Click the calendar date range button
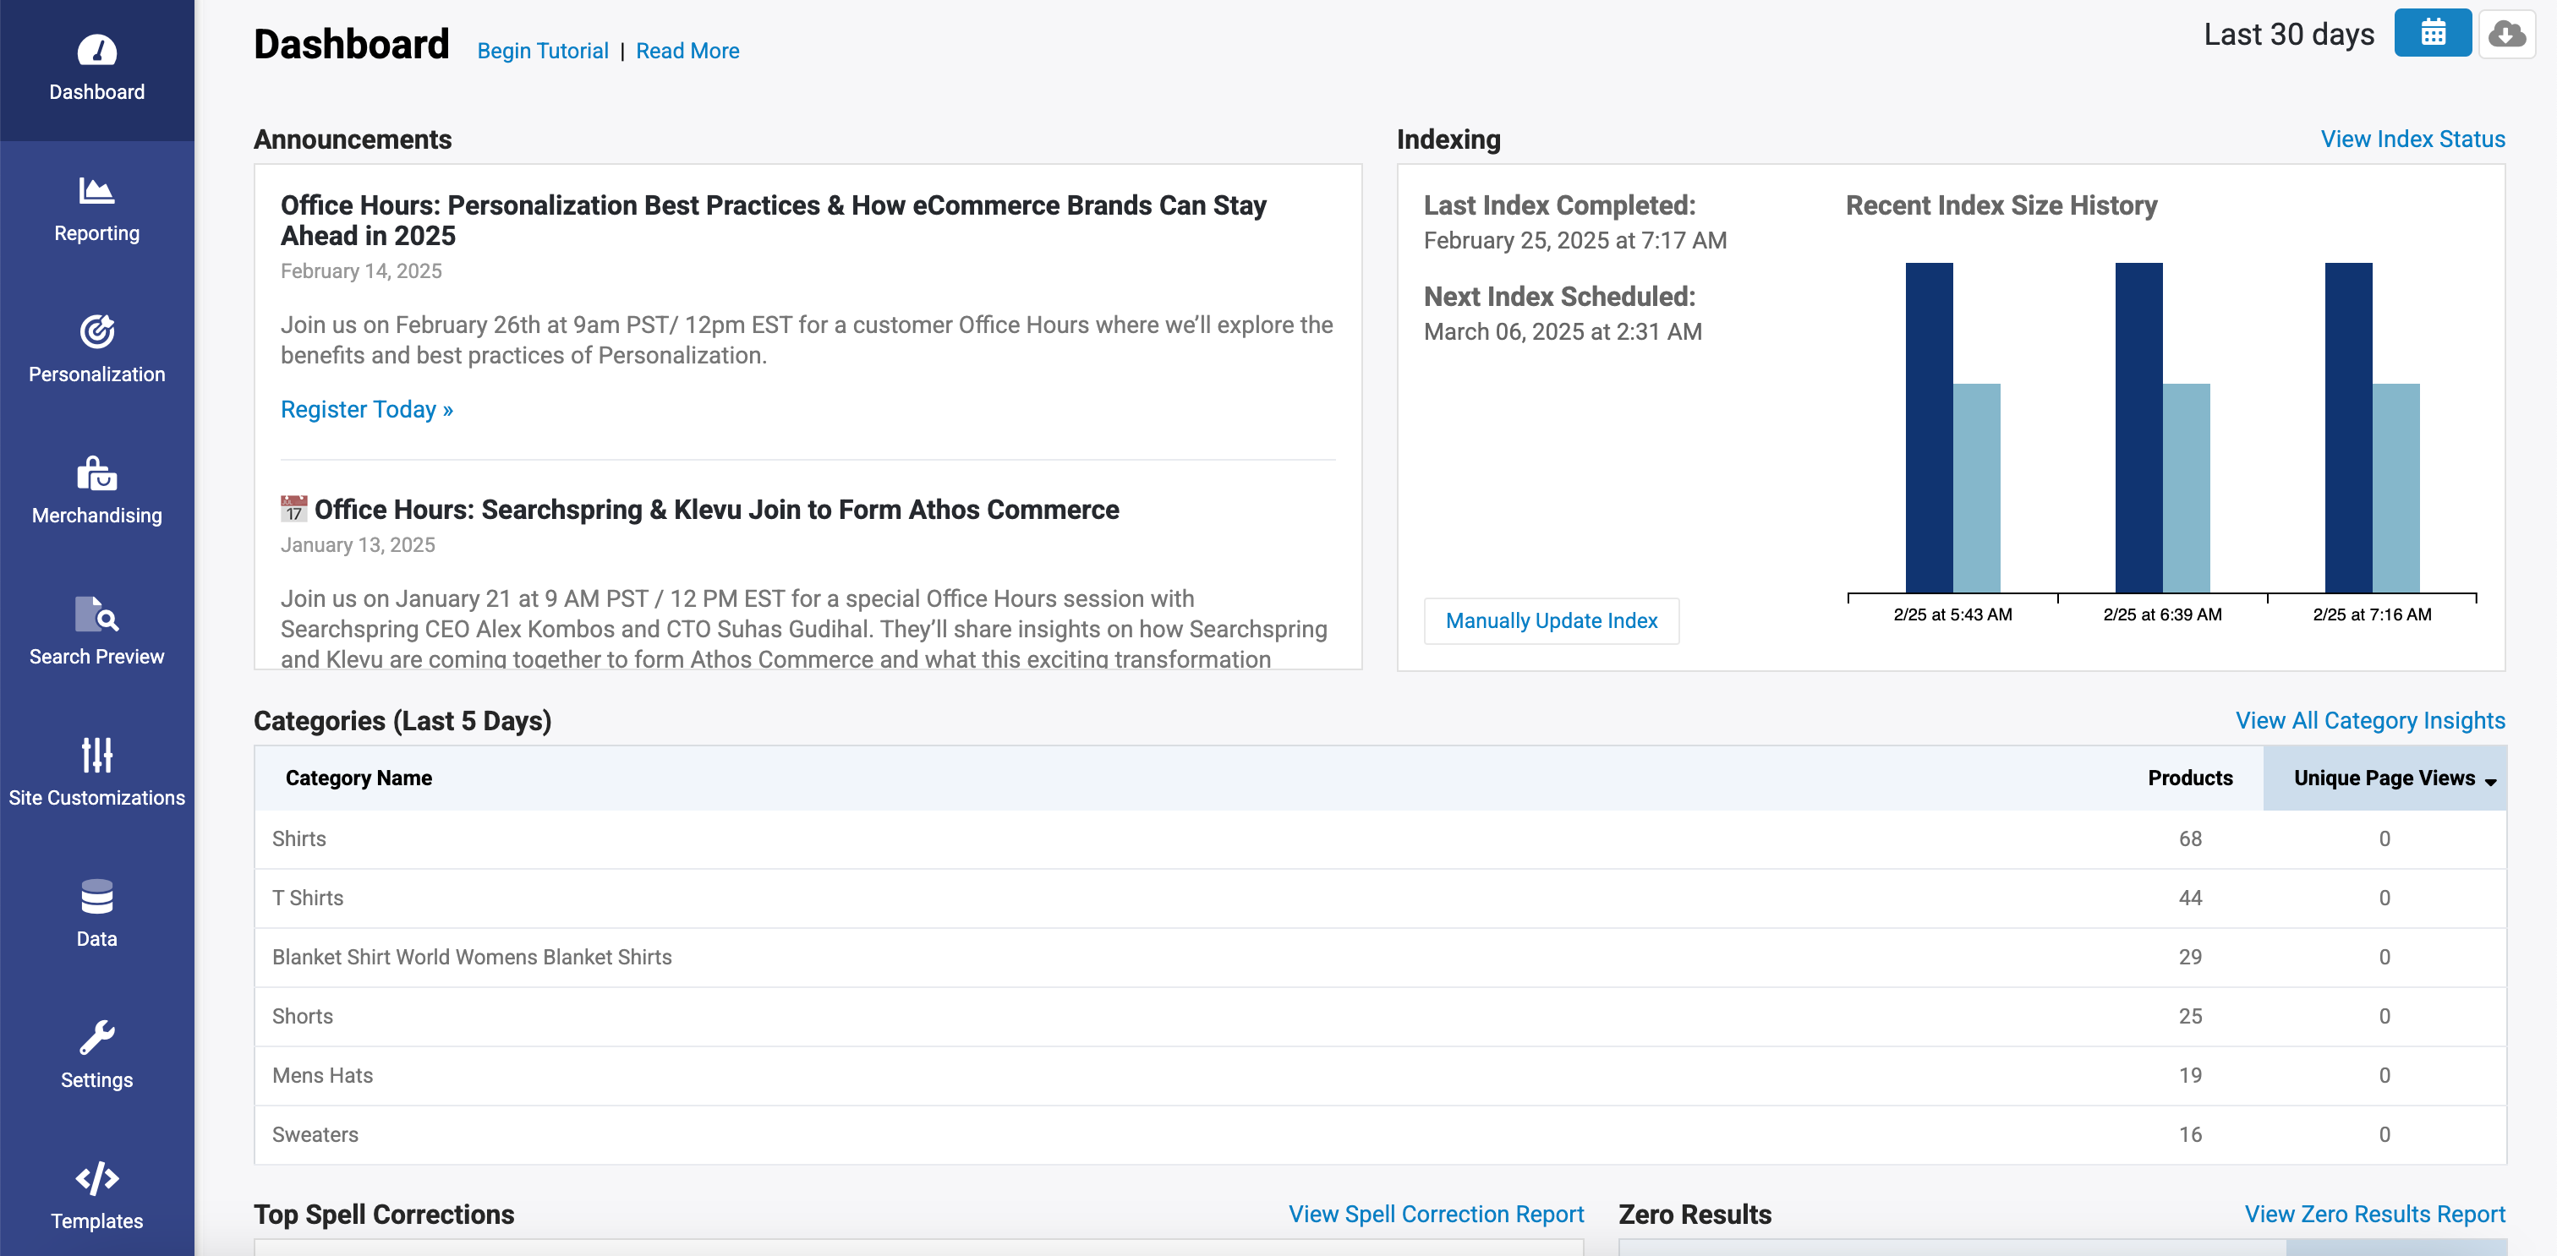The height and width of the screenshot is (1256, 2557). [x=2432, y=34]
